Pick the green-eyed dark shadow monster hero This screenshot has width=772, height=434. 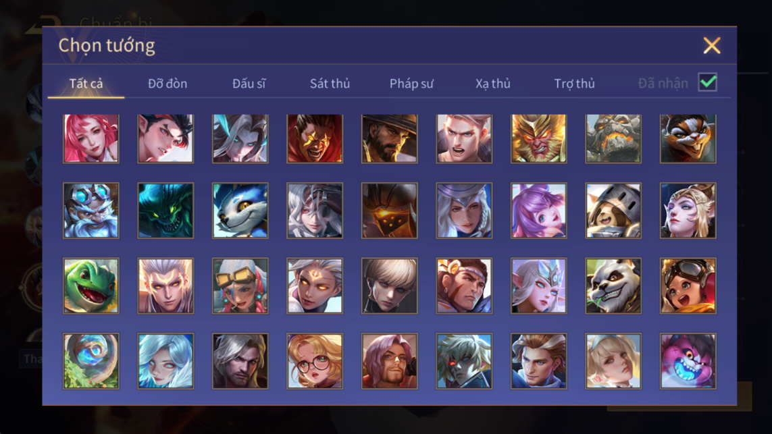tap(165, 211)
